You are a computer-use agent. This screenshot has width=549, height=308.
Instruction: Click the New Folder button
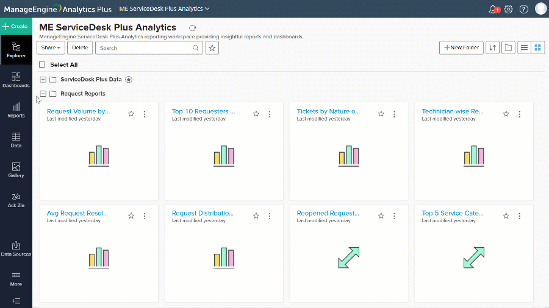(x=461, y=47)
